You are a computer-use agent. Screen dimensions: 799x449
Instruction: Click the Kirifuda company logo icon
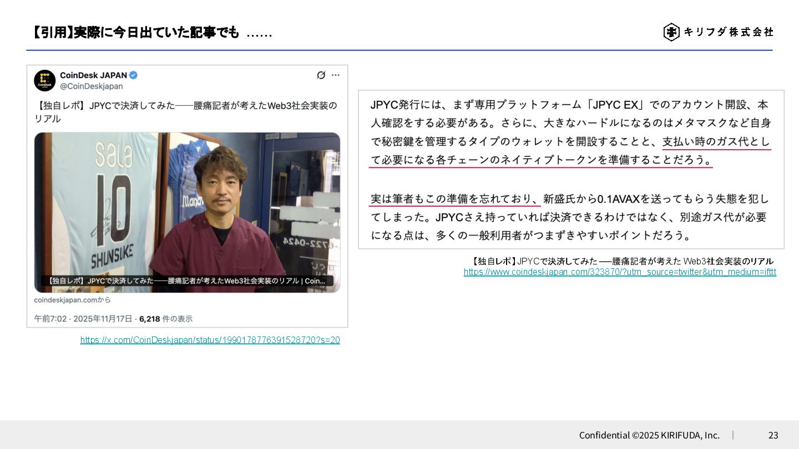[x=671, y=32]
